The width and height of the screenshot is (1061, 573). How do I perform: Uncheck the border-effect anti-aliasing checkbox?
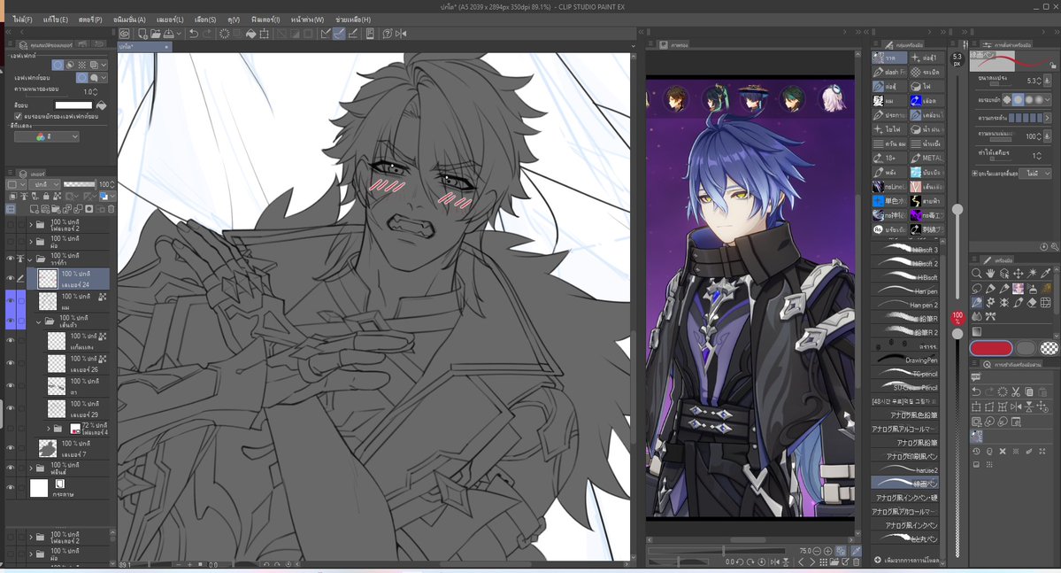19,117
